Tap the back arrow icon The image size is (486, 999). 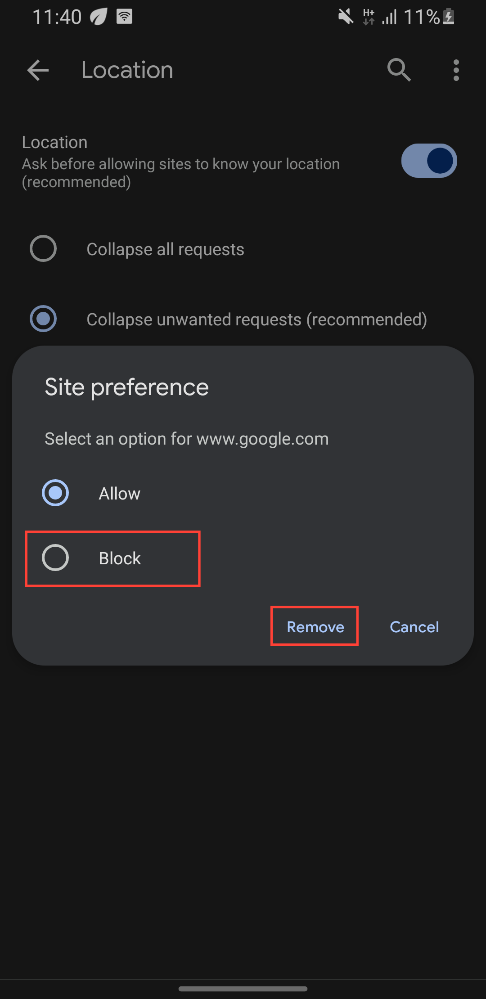tap(38, 70)
